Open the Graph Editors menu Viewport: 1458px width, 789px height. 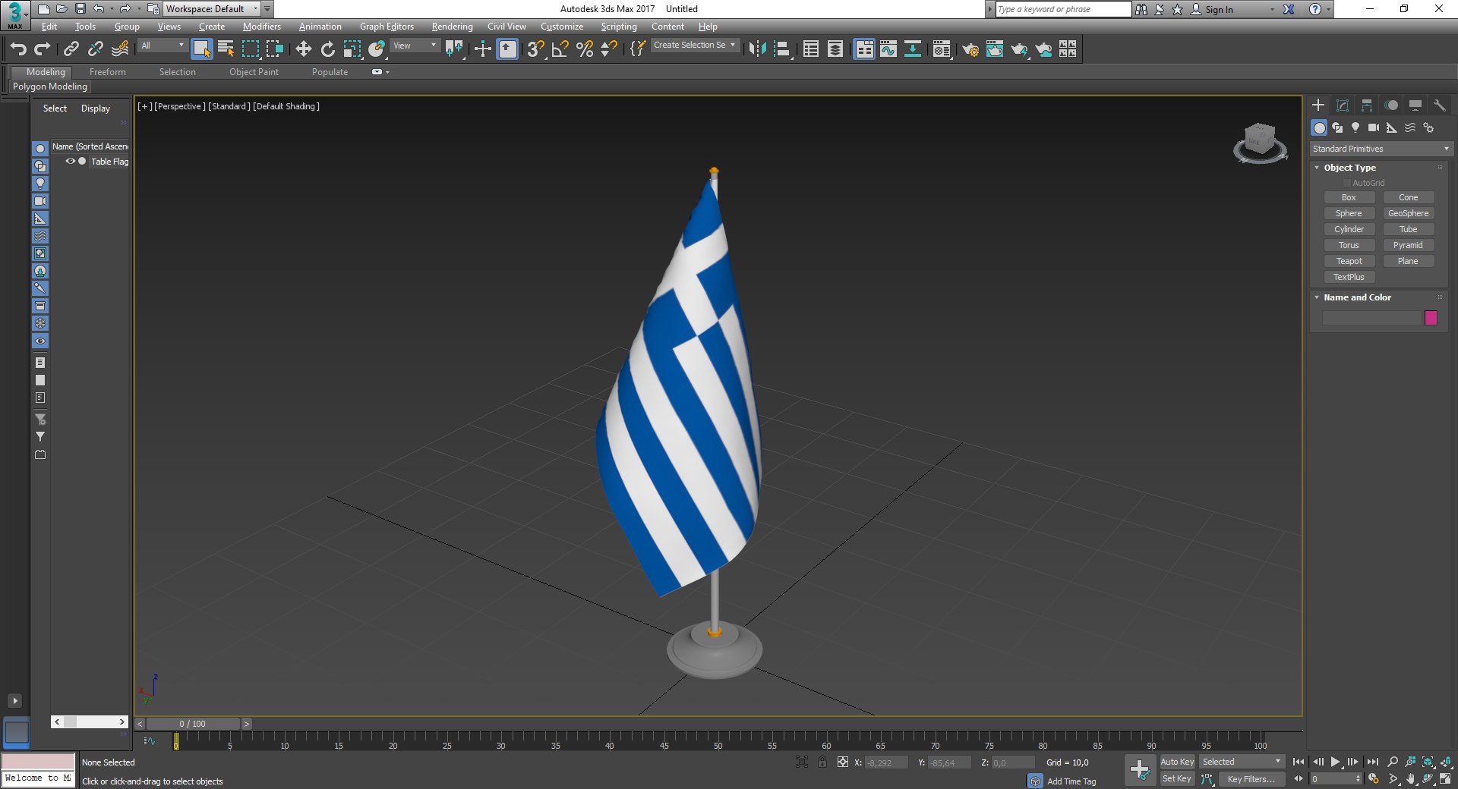(387, 27)
